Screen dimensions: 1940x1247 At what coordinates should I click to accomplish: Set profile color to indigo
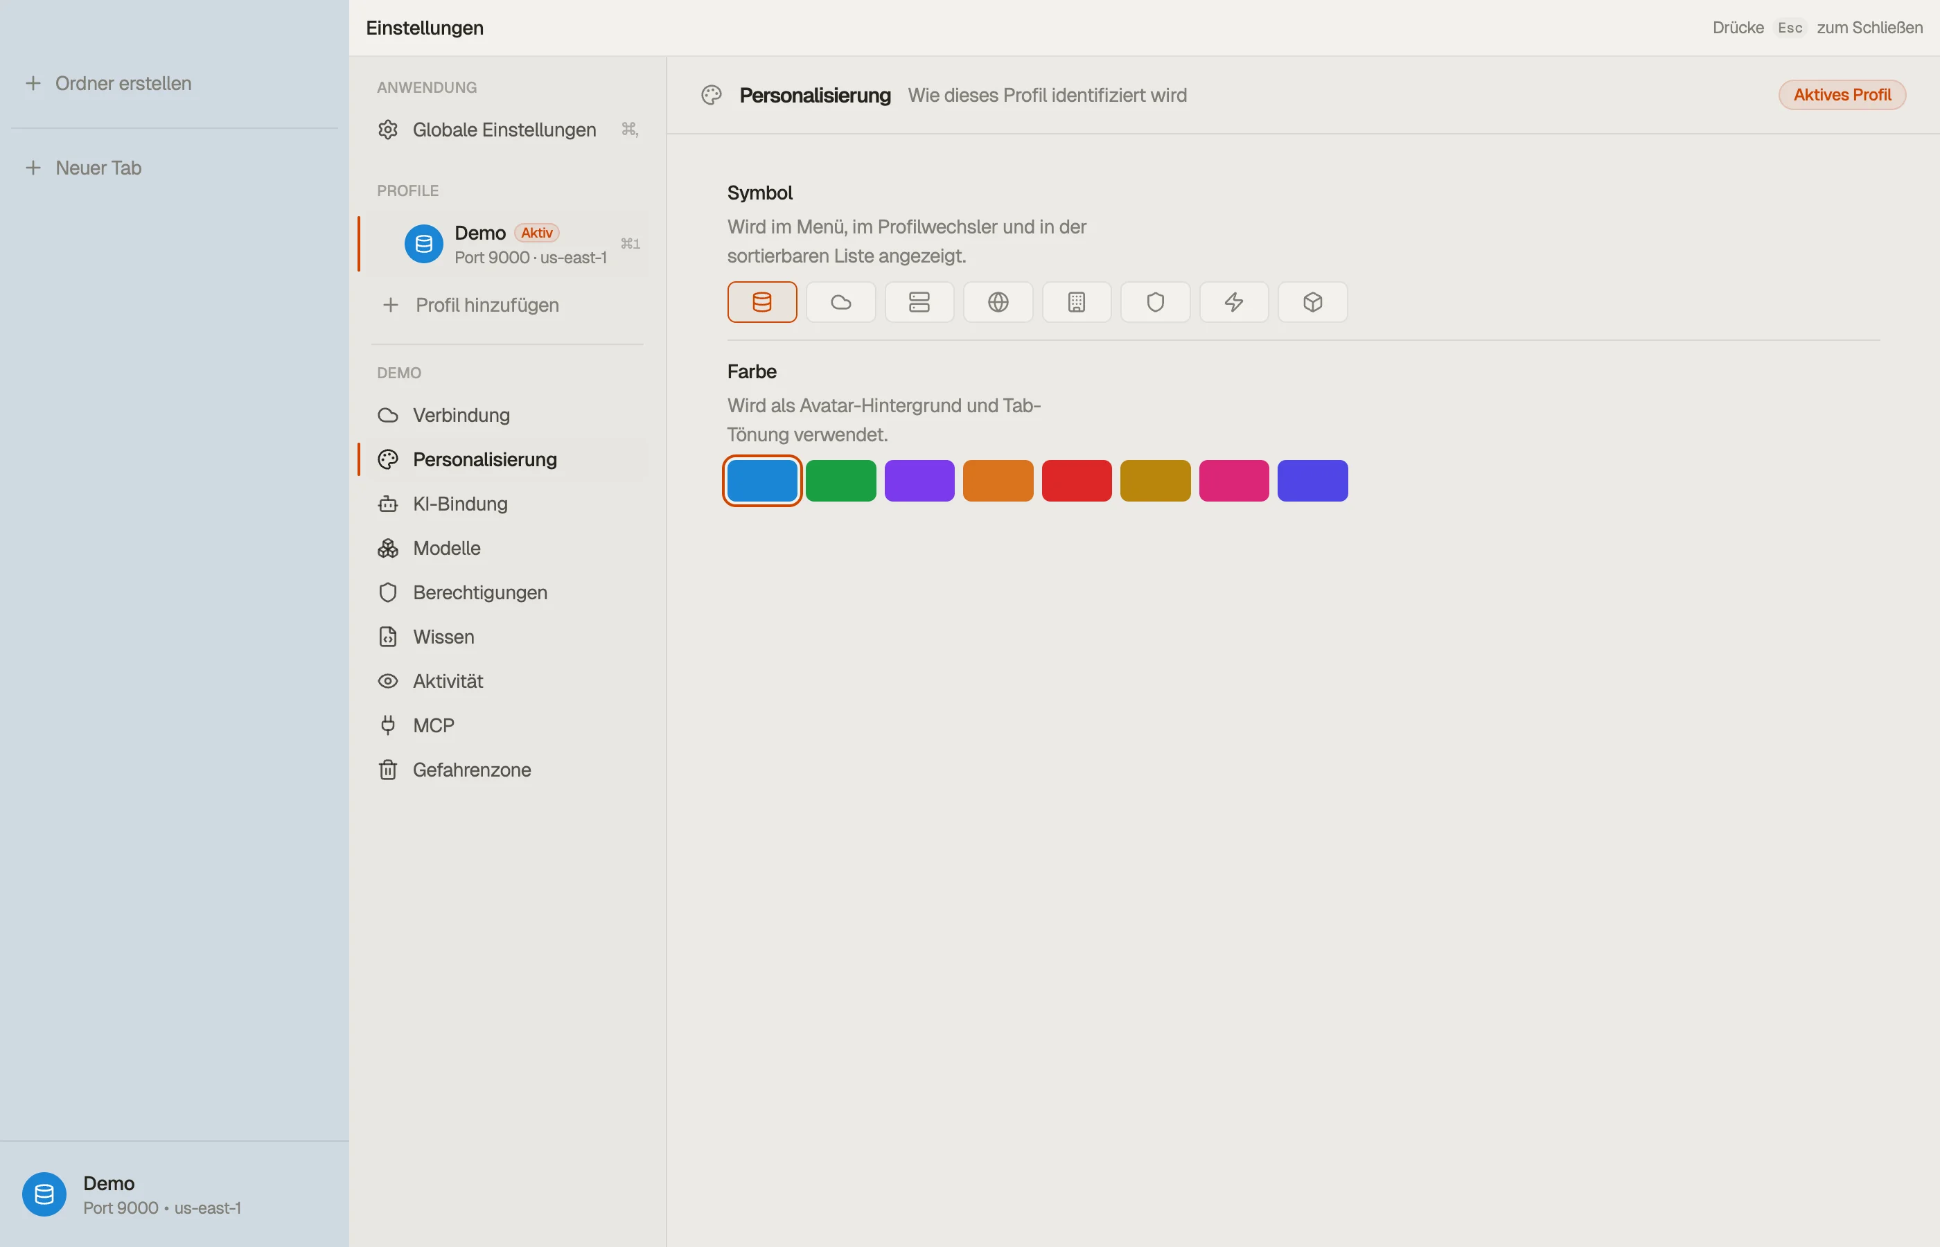point(1312,481)
